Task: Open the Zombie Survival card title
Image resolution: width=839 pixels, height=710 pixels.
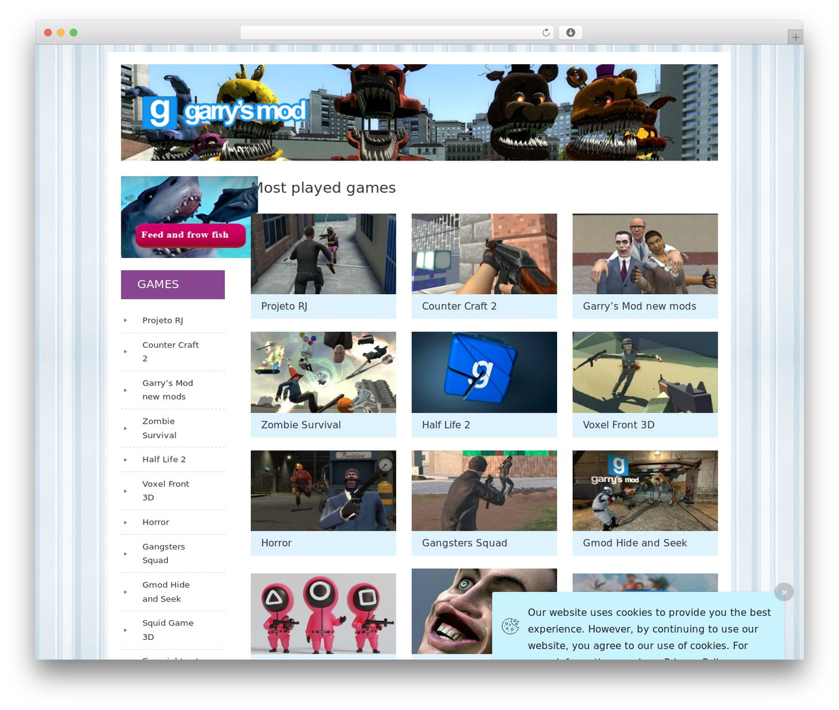Action: (x=301, y=425)
